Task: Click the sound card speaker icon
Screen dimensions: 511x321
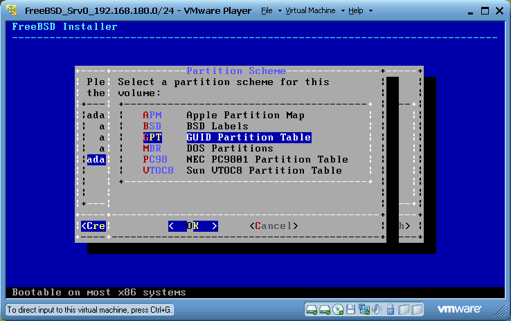Action: [x=377, y=309]
